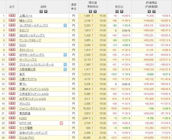Screen dimensions: 172x140
Task: Sort 評価損益 column descending arrow
Action: [154, 11]
